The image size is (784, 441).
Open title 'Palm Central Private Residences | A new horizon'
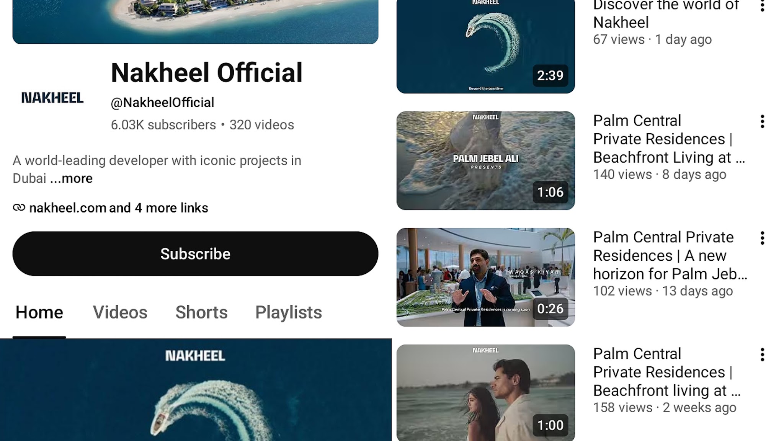670,255
